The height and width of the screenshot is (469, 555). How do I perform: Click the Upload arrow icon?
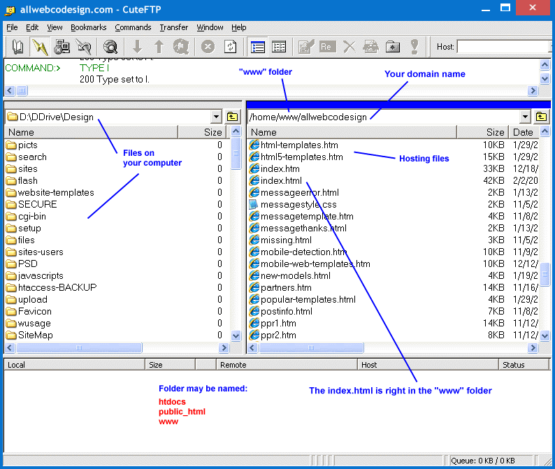point(159,47)
